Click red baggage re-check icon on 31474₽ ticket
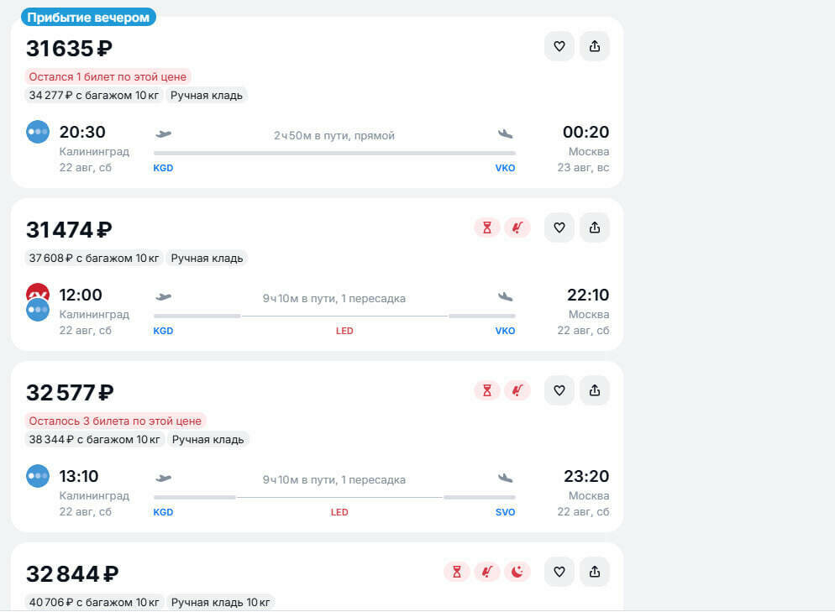835x612 pixels. [517, 228]
